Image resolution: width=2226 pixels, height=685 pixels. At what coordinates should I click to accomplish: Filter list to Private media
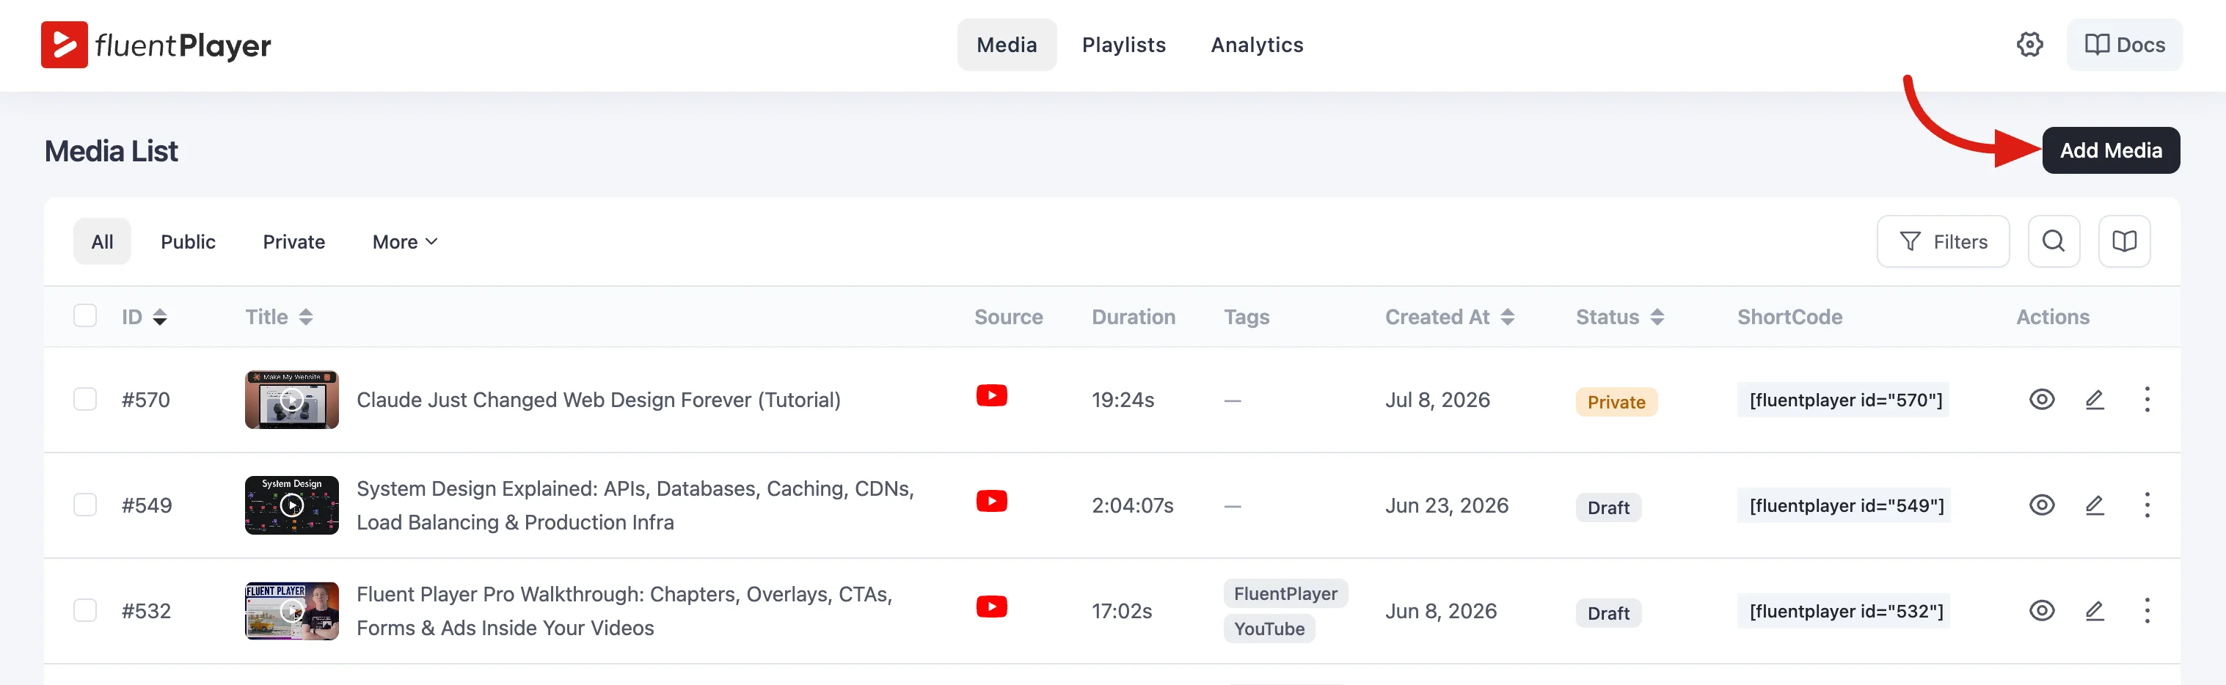[x=293, y=242]
